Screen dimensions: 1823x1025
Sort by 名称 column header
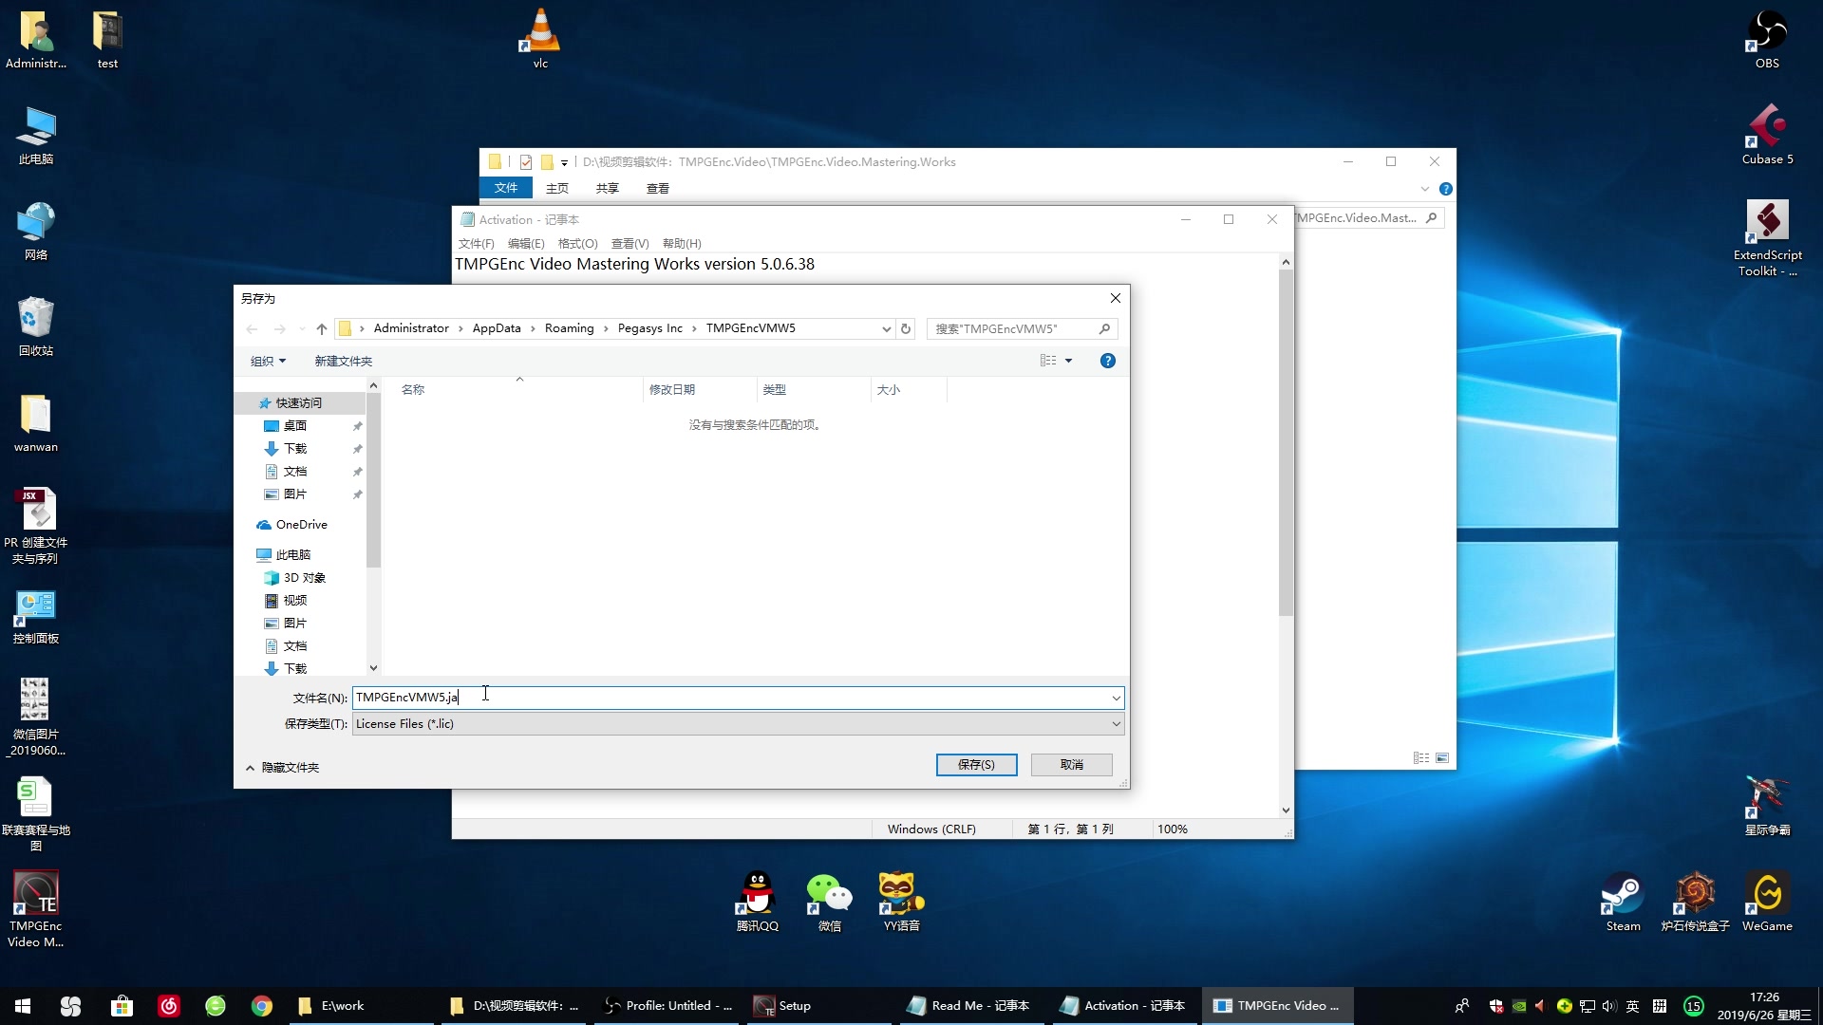click(518, 390)
